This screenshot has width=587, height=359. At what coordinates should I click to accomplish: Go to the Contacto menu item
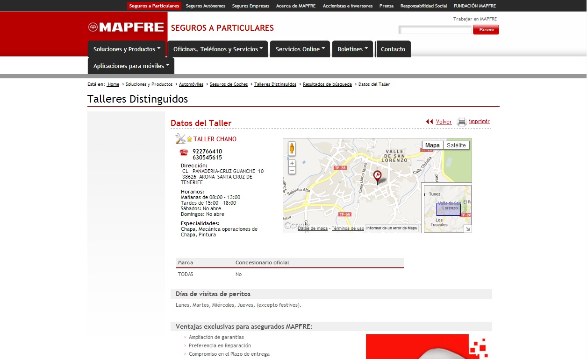coord(393,49)
